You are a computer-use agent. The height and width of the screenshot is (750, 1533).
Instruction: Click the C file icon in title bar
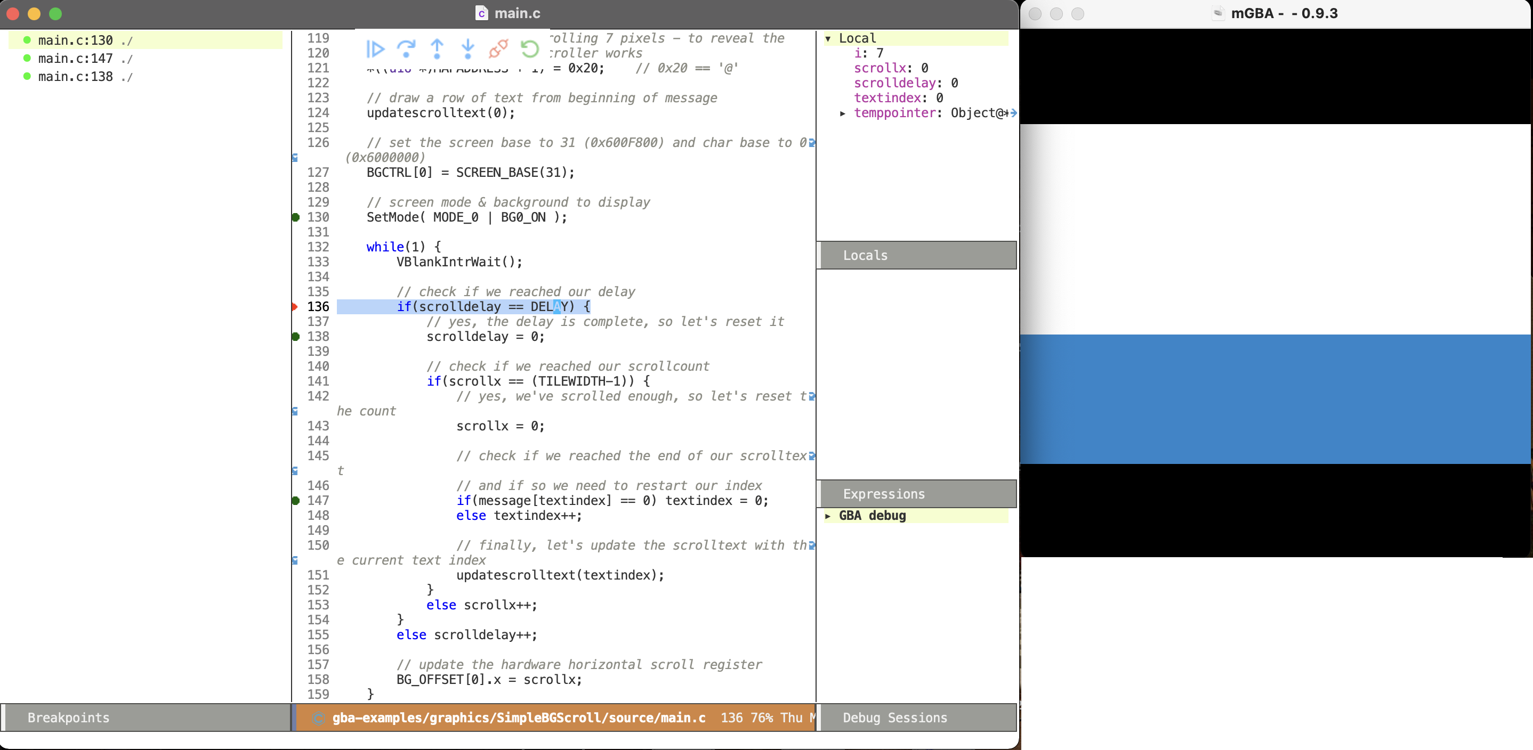click(481, 13)
